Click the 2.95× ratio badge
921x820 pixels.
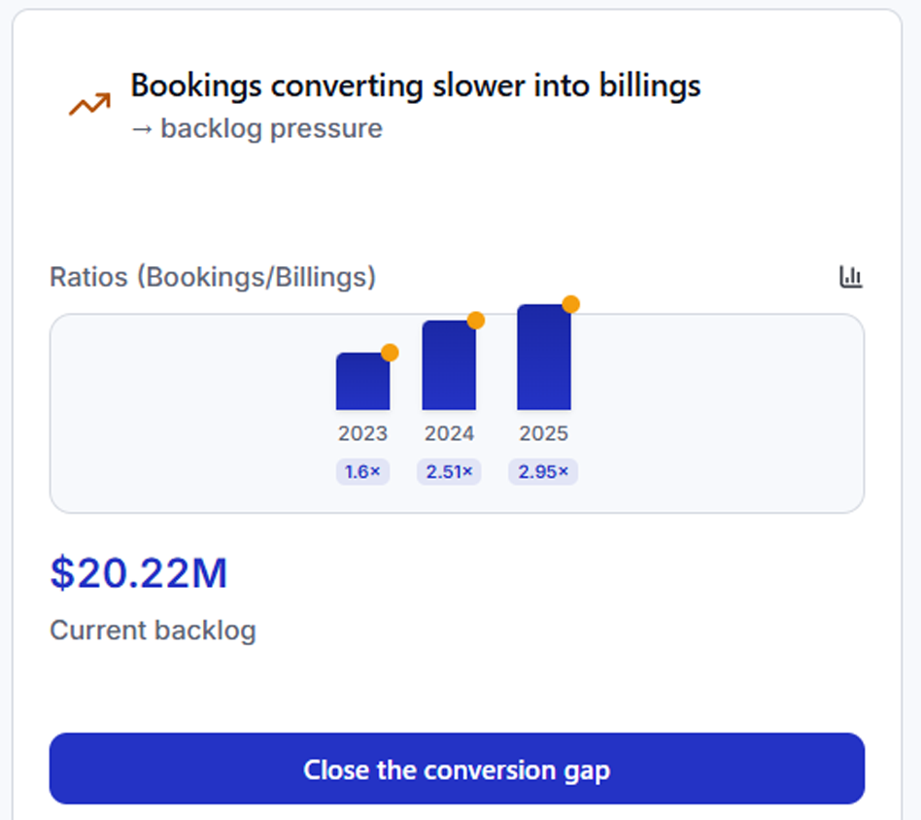[543, 472]
